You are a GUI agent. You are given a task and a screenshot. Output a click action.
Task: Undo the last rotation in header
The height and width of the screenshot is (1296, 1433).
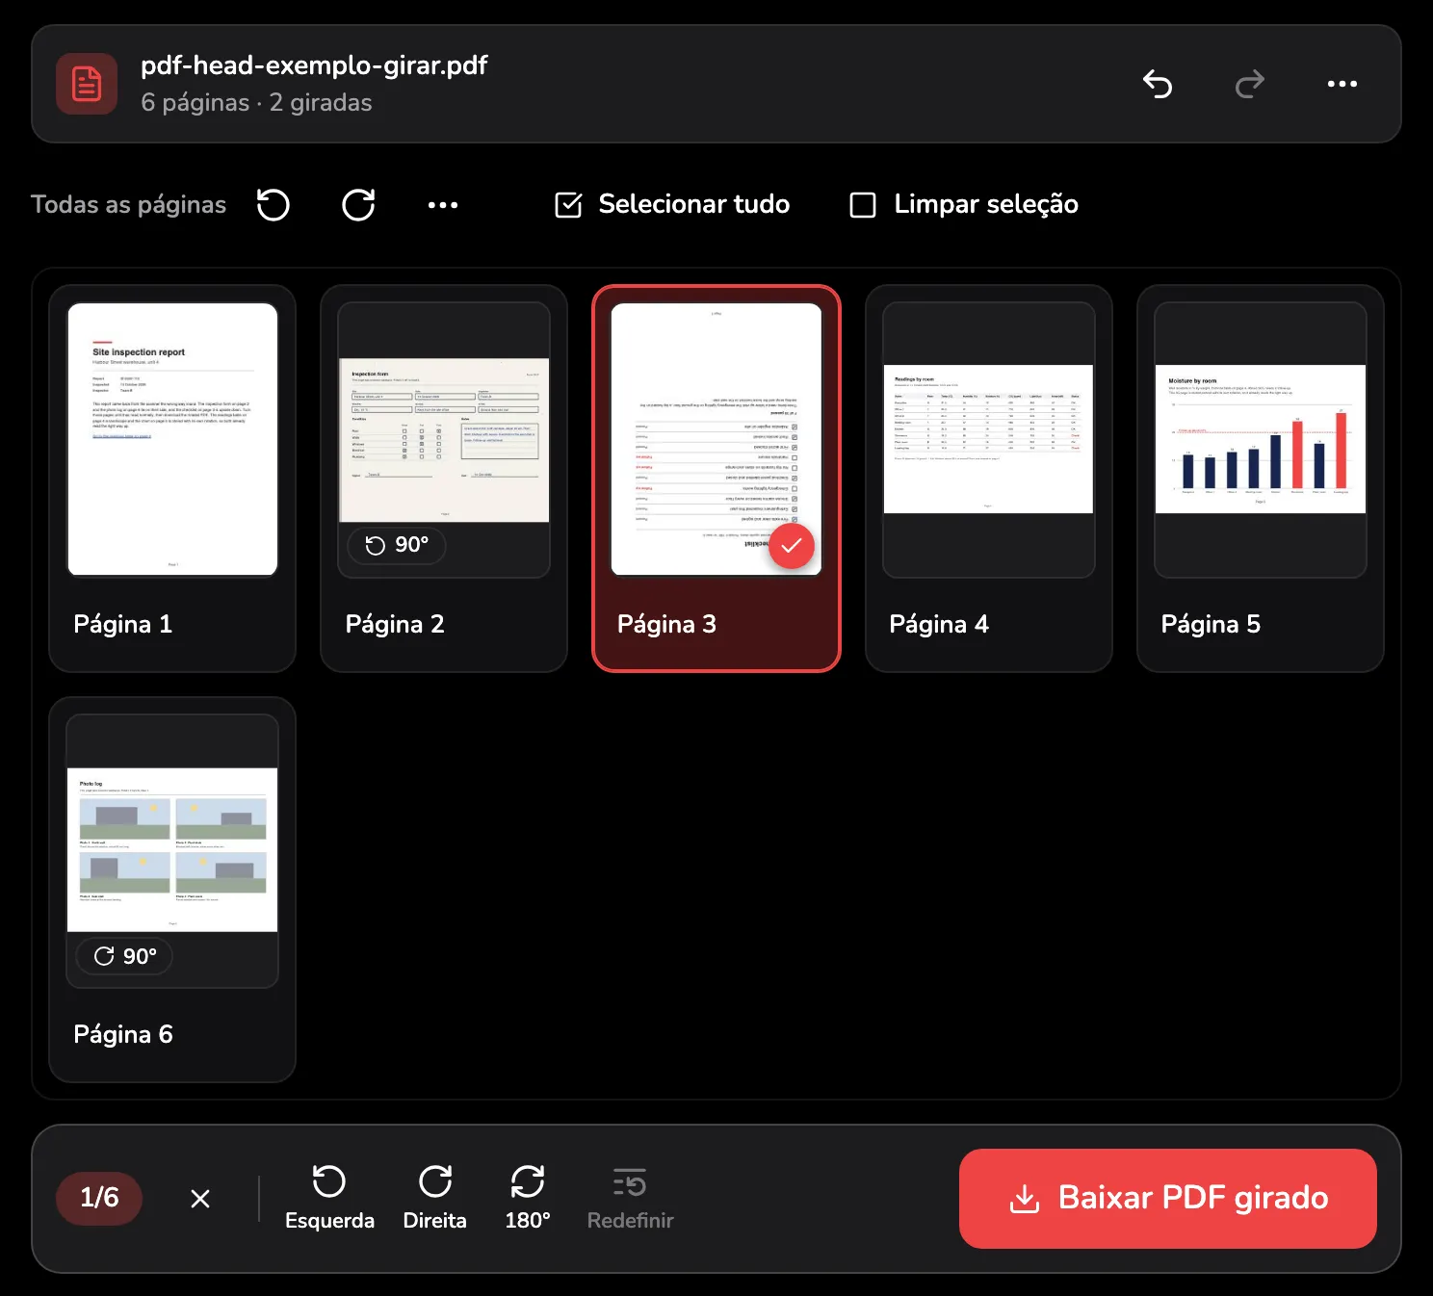click(1158, 84)
